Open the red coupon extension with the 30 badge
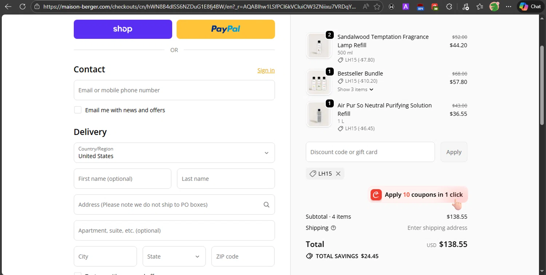The image size is (546, 275). (435, 7)
